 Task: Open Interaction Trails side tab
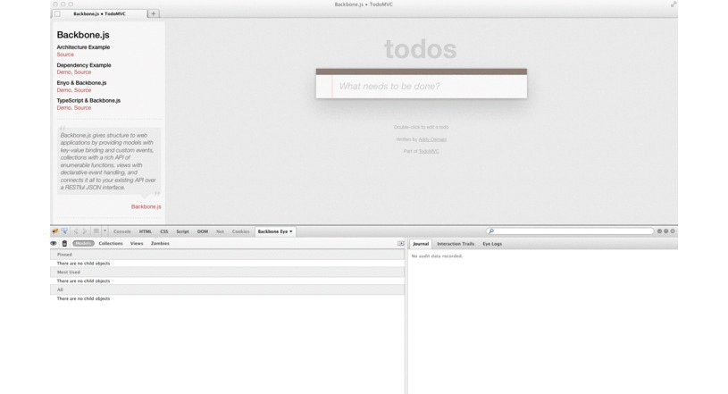click(x=456, y=244)
